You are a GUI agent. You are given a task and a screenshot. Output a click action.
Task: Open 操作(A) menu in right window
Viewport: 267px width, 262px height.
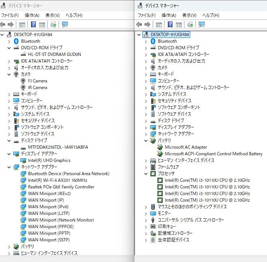point(169,15)
